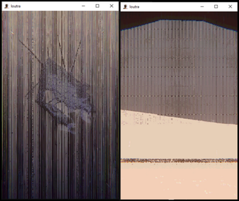Click the distorted image in the left window

[60, 105]
